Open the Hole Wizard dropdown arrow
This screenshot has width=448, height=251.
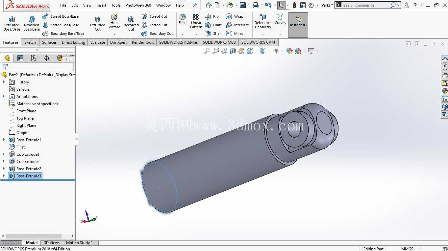coord(114,34)
